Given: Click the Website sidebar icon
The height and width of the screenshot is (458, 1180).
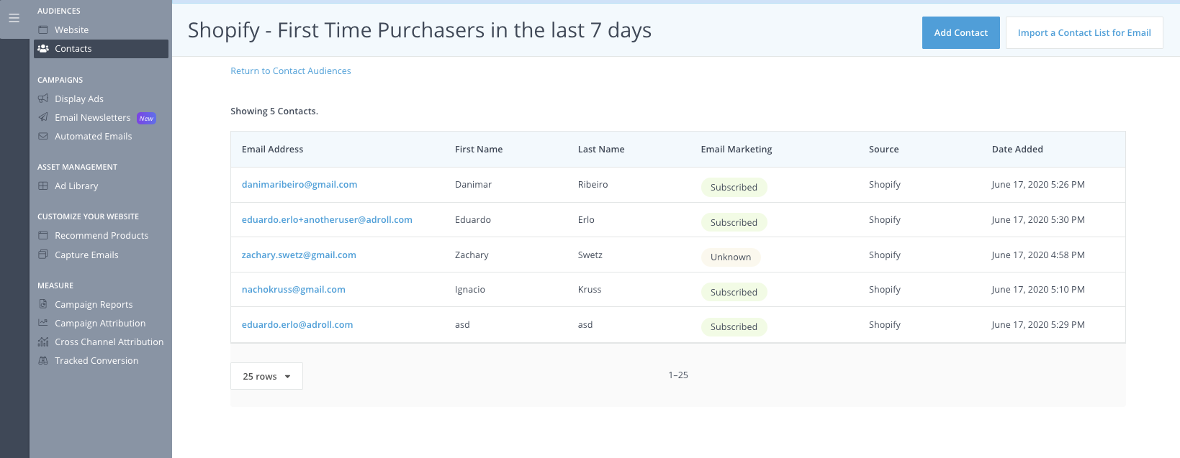Looking at the screenshot, I should (43, 29).
